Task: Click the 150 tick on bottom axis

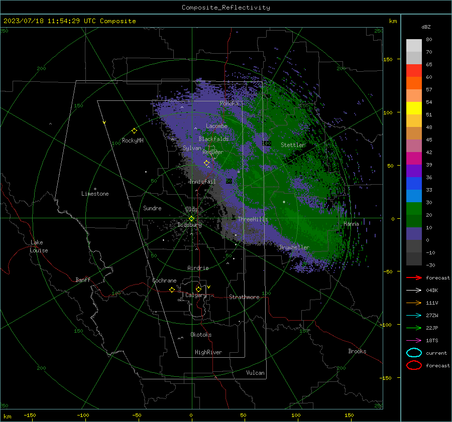Action: pos(349,415)
